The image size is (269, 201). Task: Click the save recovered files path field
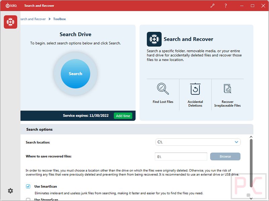click(181, 156)
